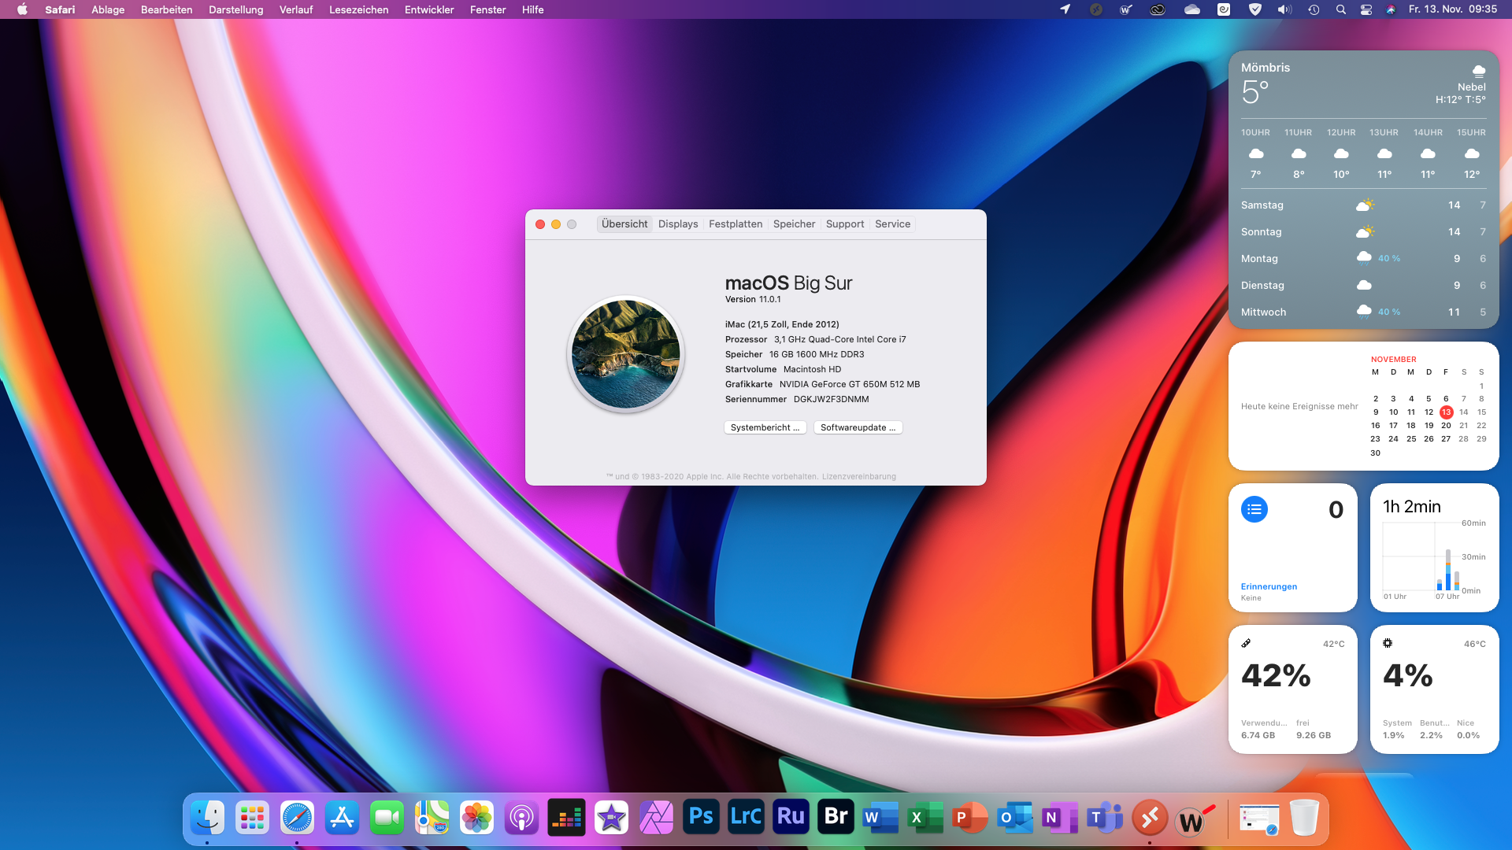1512x850 pixels.
Task: Open the Podcasts app in the dock
Action: pyautogui.click(x=521, y=818)
